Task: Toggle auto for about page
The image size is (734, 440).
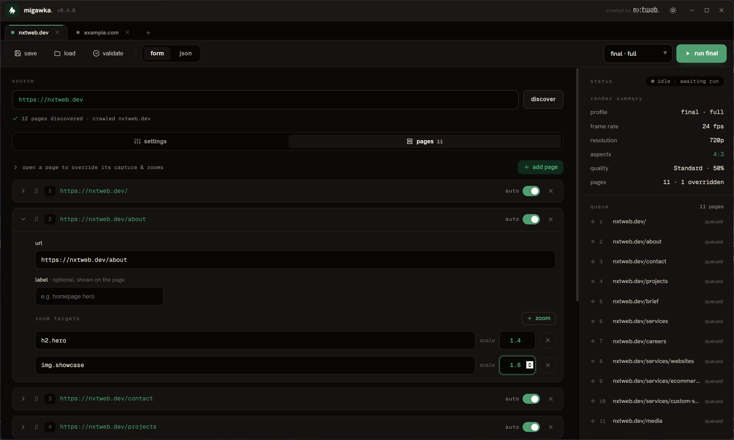Action: click(x=531, y=219)
